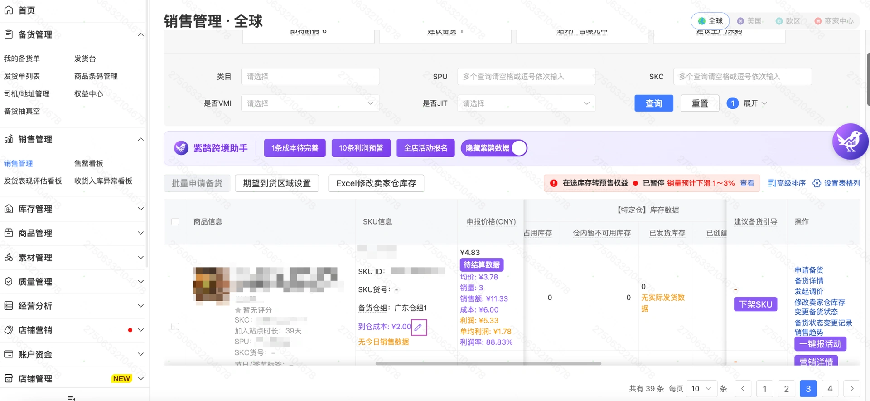The image size is (870, 401).
Task: Collapse the 销售管理 sidebar section chevron
Action: coord(141,139)
